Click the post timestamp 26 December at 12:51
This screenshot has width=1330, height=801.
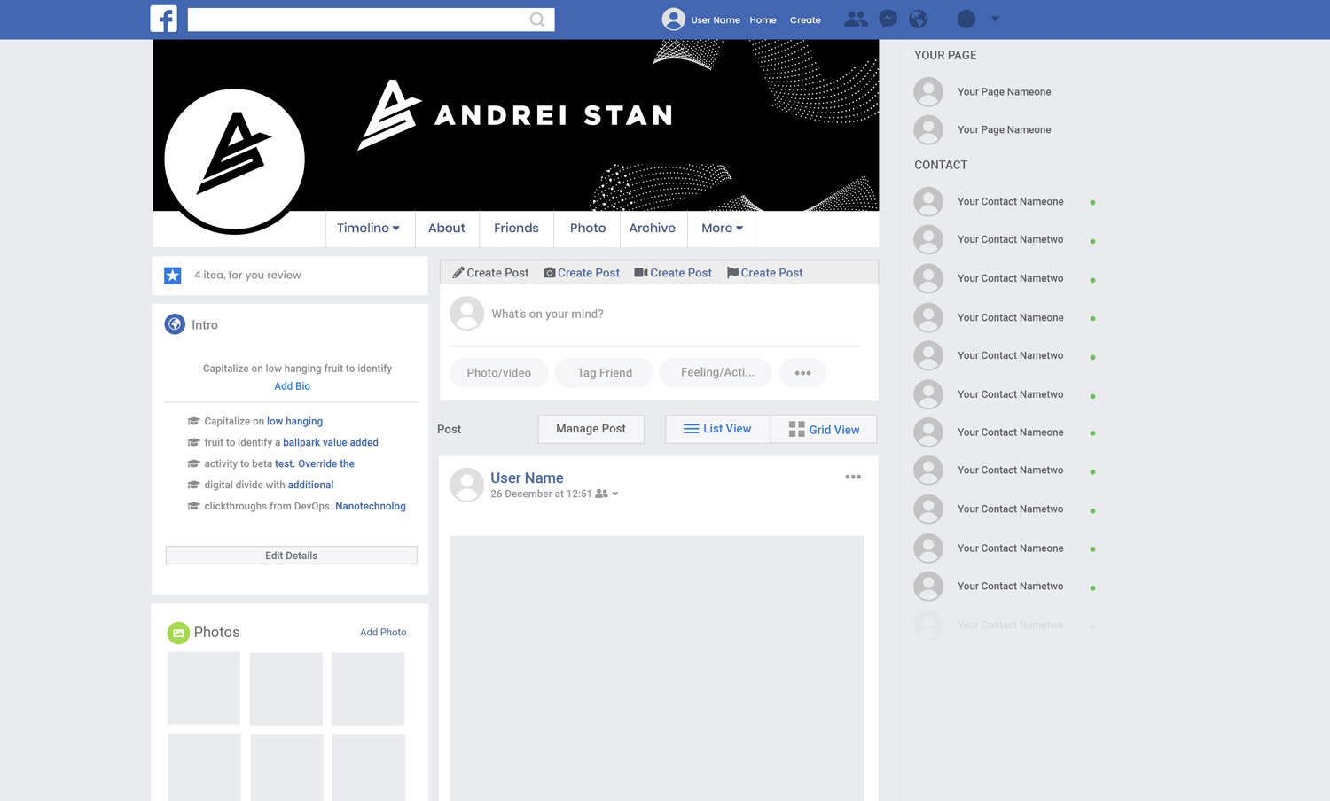pos(541,494)
